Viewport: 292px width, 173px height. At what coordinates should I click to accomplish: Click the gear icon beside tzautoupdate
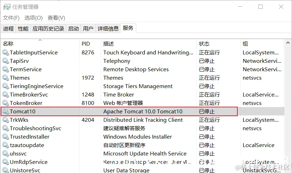point(6,145)
